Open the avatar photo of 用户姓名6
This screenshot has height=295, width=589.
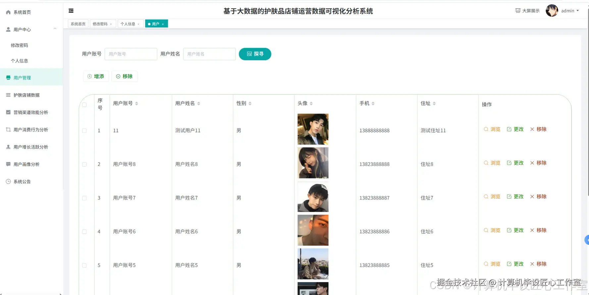(313, 230)
